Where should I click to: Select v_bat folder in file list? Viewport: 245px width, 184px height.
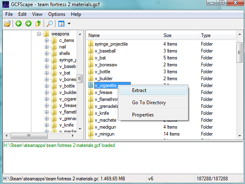pyautogui.click(x=100, y=58)
